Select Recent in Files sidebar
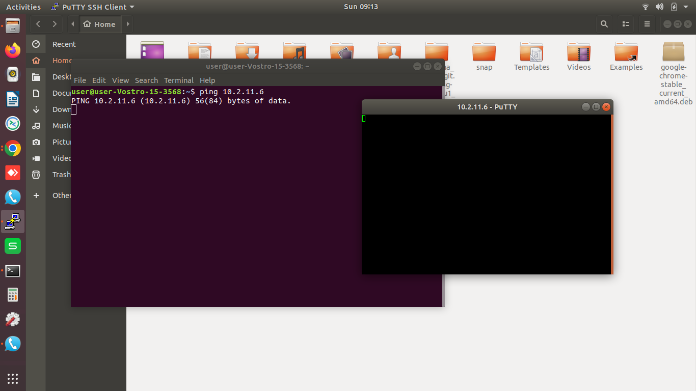696x391 pixels. click(x=64, y=44)
